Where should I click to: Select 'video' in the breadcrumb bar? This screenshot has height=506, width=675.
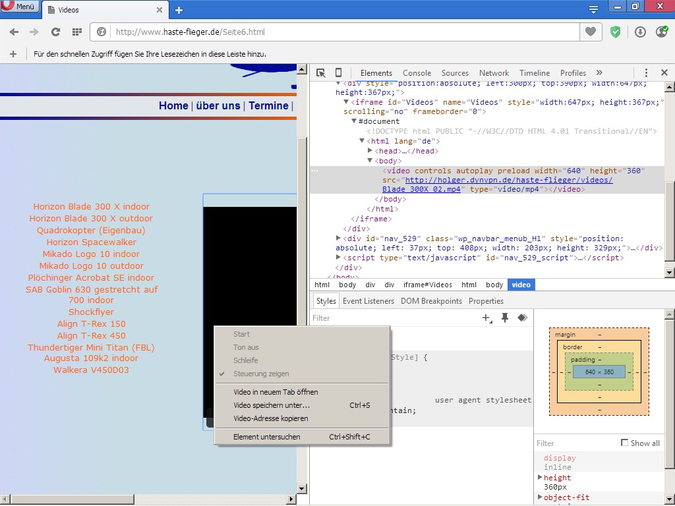521,285
